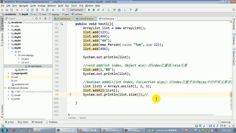The width and height of the screenshot is (236, 133).
Task: Open the Terminal tool window button
Action: point(37,122)
